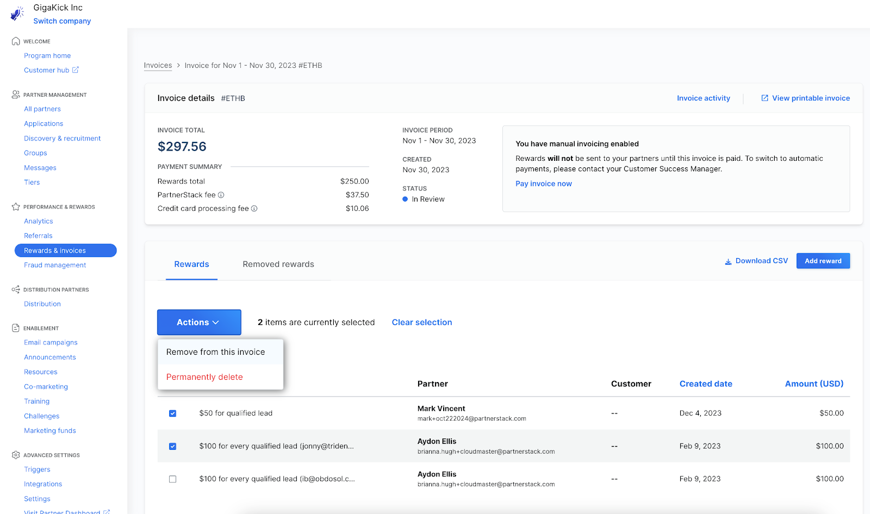This screenshot has width=870, height=514.
Task: Go back to Invoices breadcrumb
Action: [158, 65]
